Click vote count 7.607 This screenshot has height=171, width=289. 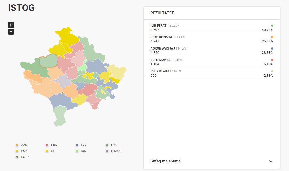pos(155,30)
